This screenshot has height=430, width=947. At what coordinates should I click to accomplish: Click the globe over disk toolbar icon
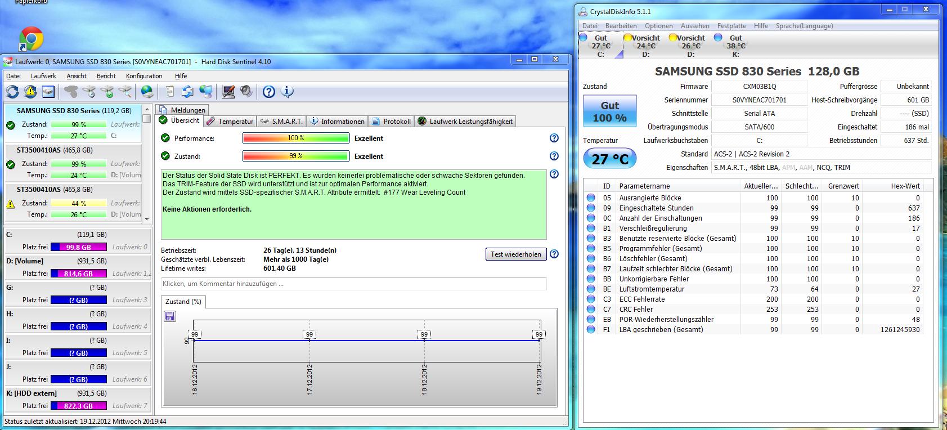click(147, 92)
